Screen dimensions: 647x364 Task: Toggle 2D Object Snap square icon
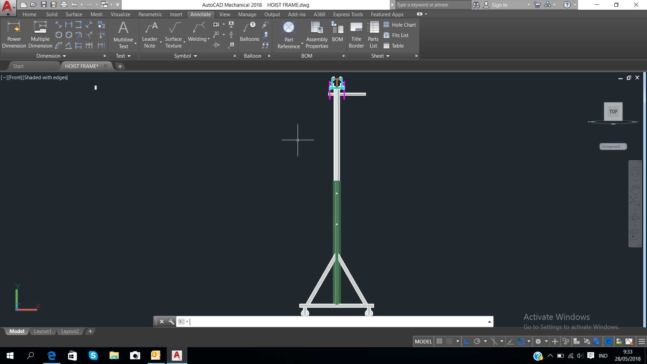521,341
